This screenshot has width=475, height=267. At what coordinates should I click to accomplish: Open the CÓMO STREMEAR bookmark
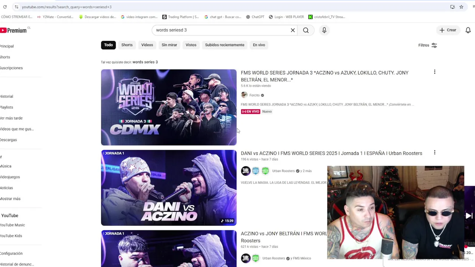(16, 17)
